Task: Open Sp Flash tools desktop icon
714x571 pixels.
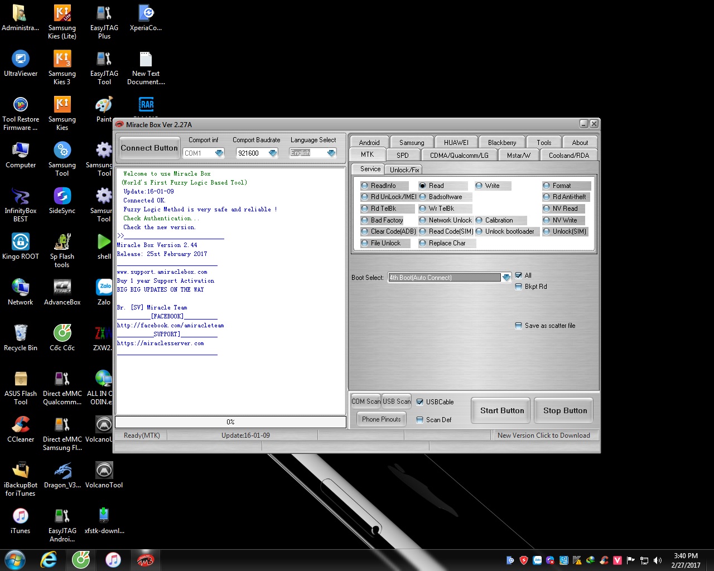Action: click(62, 251)
